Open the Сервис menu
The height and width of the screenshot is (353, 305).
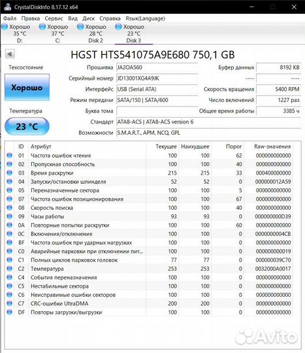pos(54,18)
